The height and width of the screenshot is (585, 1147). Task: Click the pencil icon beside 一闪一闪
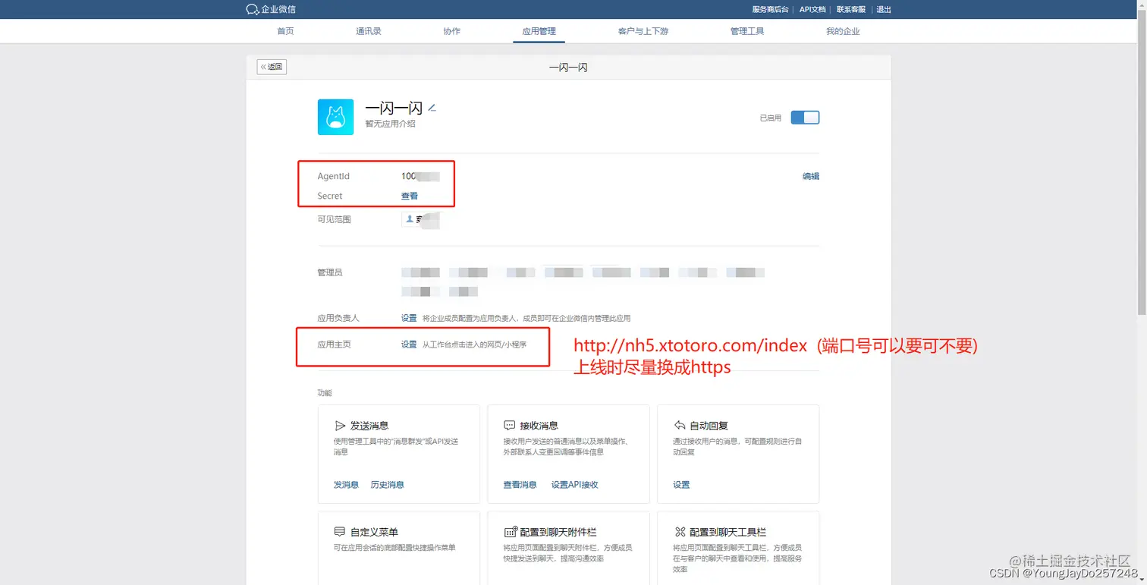click(432, 108)
